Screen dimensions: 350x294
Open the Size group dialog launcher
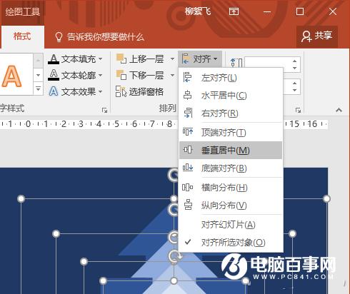298,110
